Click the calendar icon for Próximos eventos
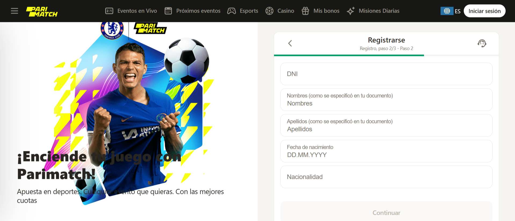Image resolution: width=515 pixels, height=221 pixels. [168, 11]
